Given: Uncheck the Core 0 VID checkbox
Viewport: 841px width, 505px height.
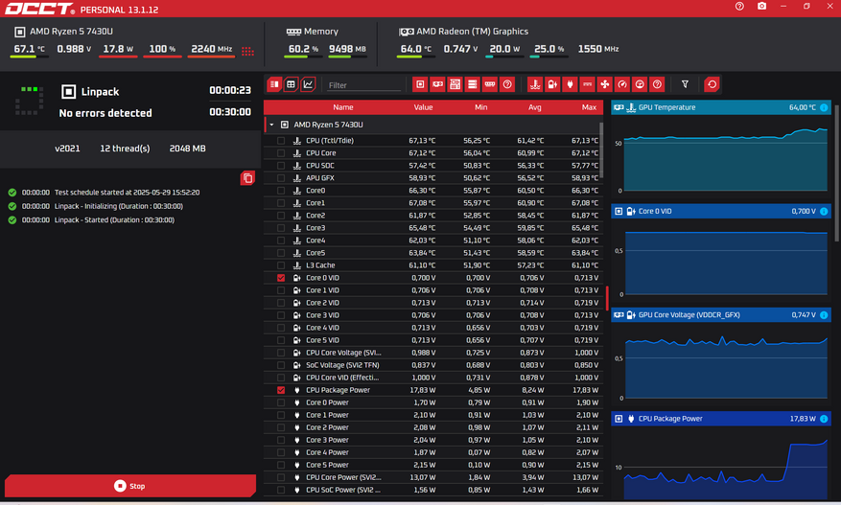Looking at the screenshot, I should [281, 278].
